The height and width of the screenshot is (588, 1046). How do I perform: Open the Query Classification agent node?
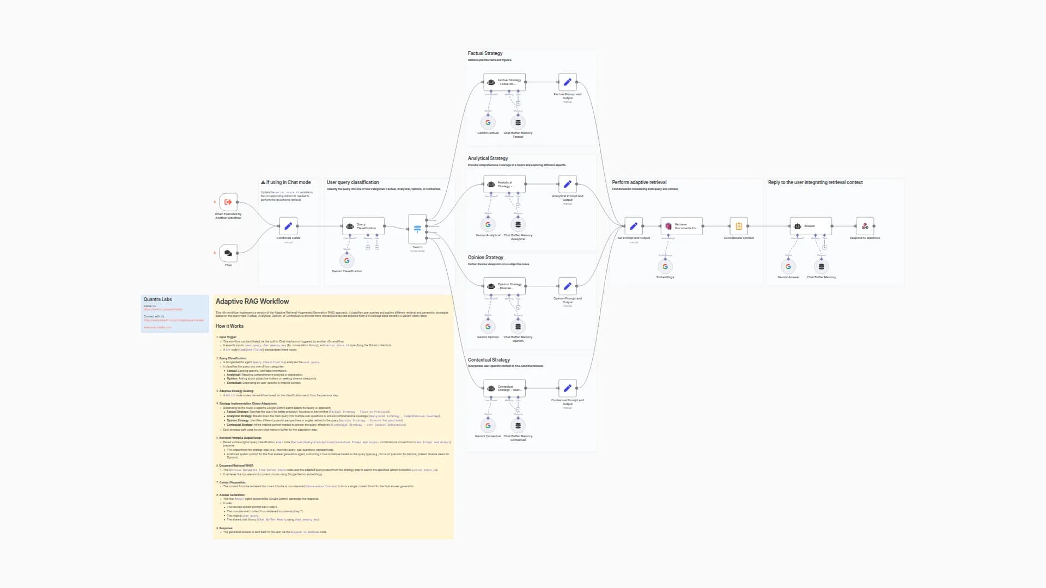coord(363,226)
